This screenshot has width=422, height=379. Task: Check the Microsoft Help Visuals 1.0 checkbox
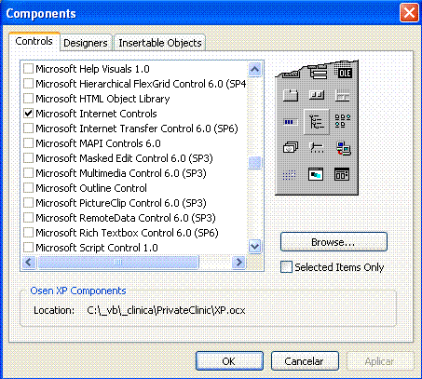point(28,69)
